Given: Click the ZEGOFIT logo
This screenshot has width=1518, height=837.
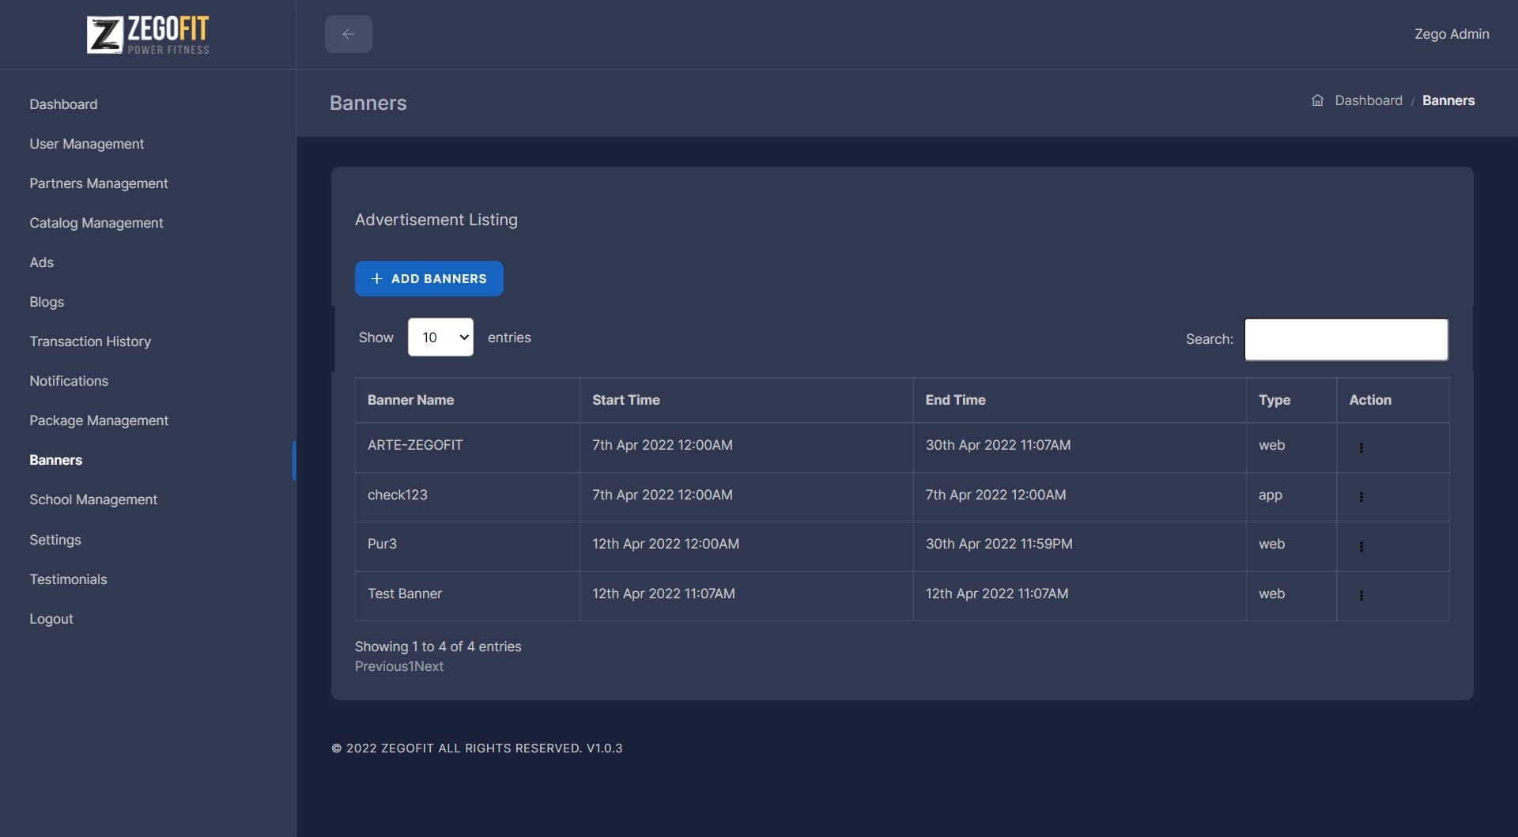Looking at the screenshot, I should point(147,34).
